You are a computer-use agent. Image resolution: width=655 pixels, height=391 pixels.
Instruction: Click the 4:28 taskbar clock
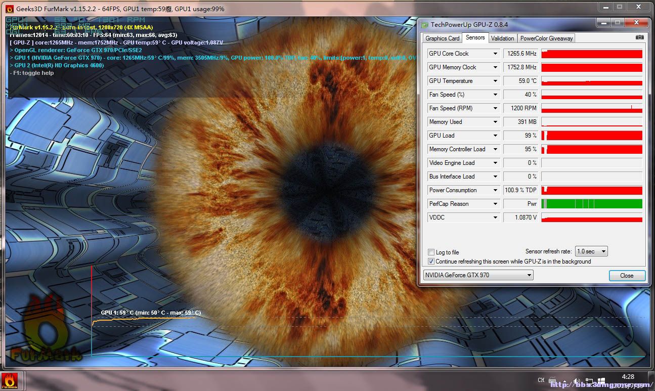click(x=628, y=376)
